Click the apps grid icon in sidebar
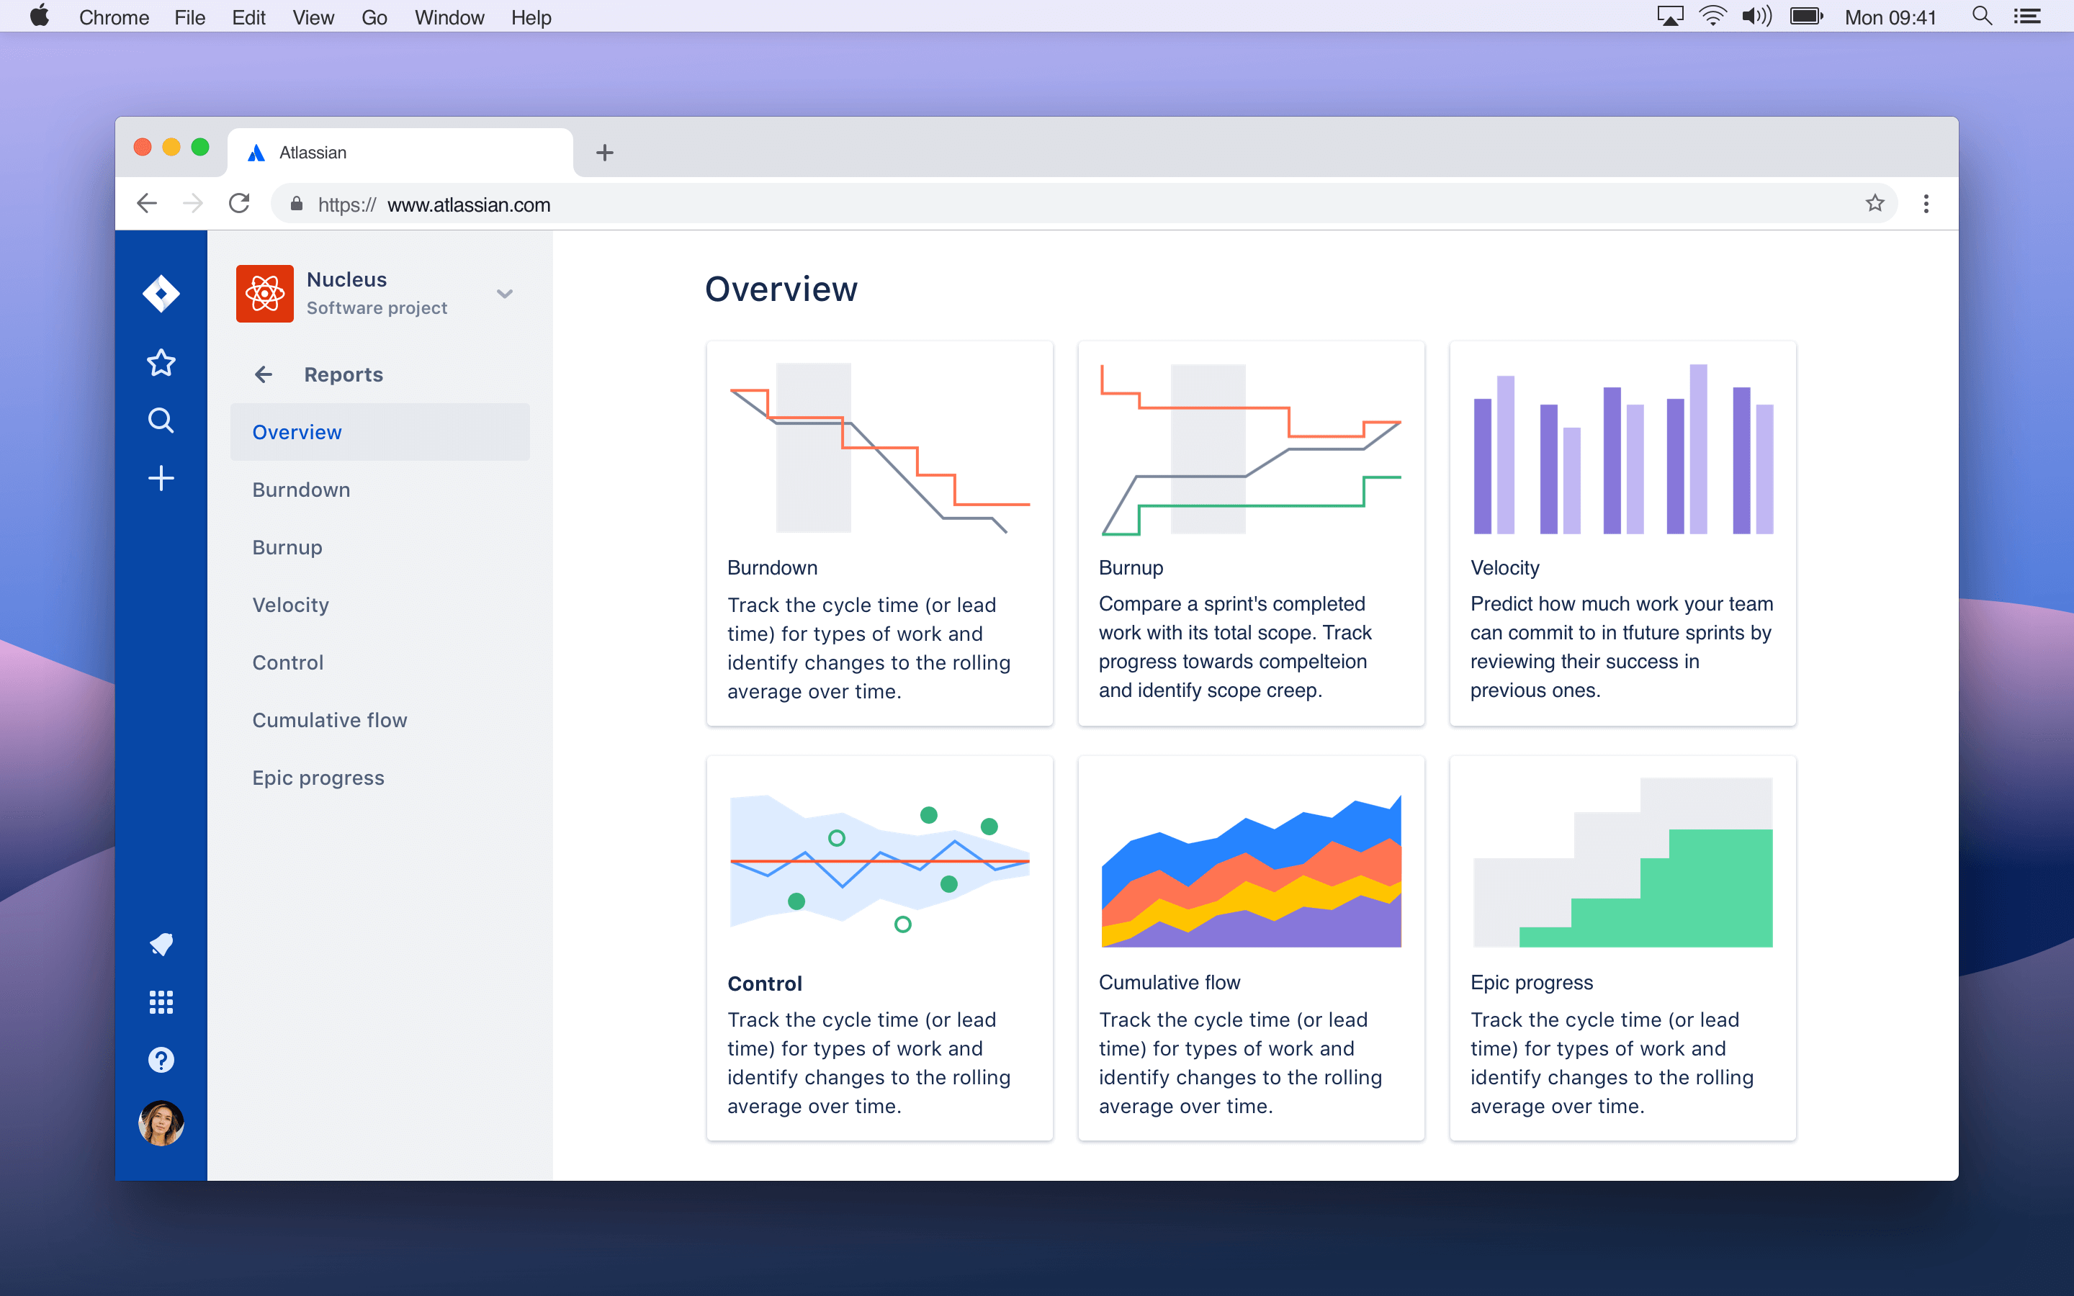This screenshot has height=1296, width=2074. pos(160,1002)
